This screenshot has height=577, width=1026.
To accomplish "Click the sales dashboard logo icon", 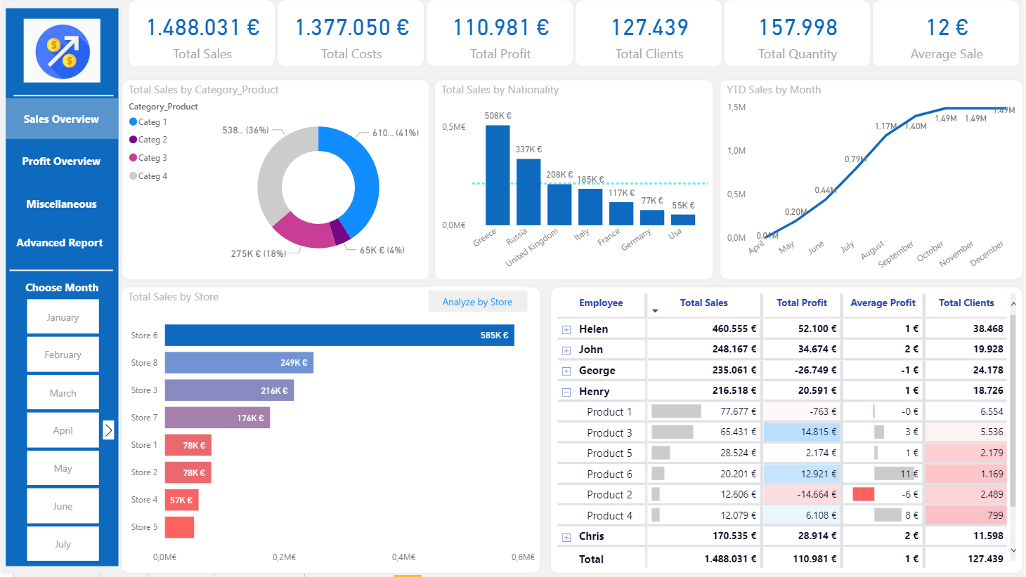I will point(62,51).
